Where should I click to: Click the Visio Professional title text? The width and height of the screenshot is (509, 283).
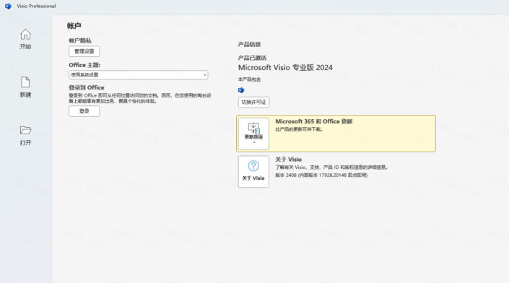(x=36, y=6)
